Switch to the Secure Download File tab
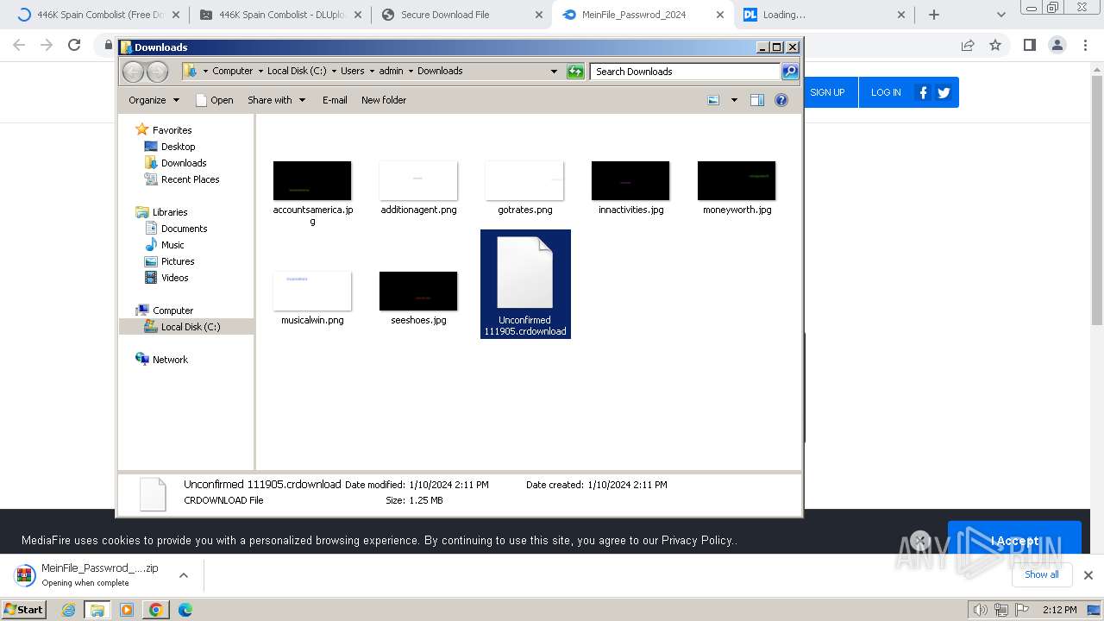The height and width of the screenshot is (621, 1104). (x=462, y=15)
